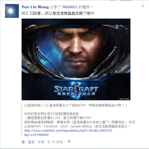Screen dimensions: 149x149
Task: Open the 相片 photo link in header
Action: coord(86,7)
